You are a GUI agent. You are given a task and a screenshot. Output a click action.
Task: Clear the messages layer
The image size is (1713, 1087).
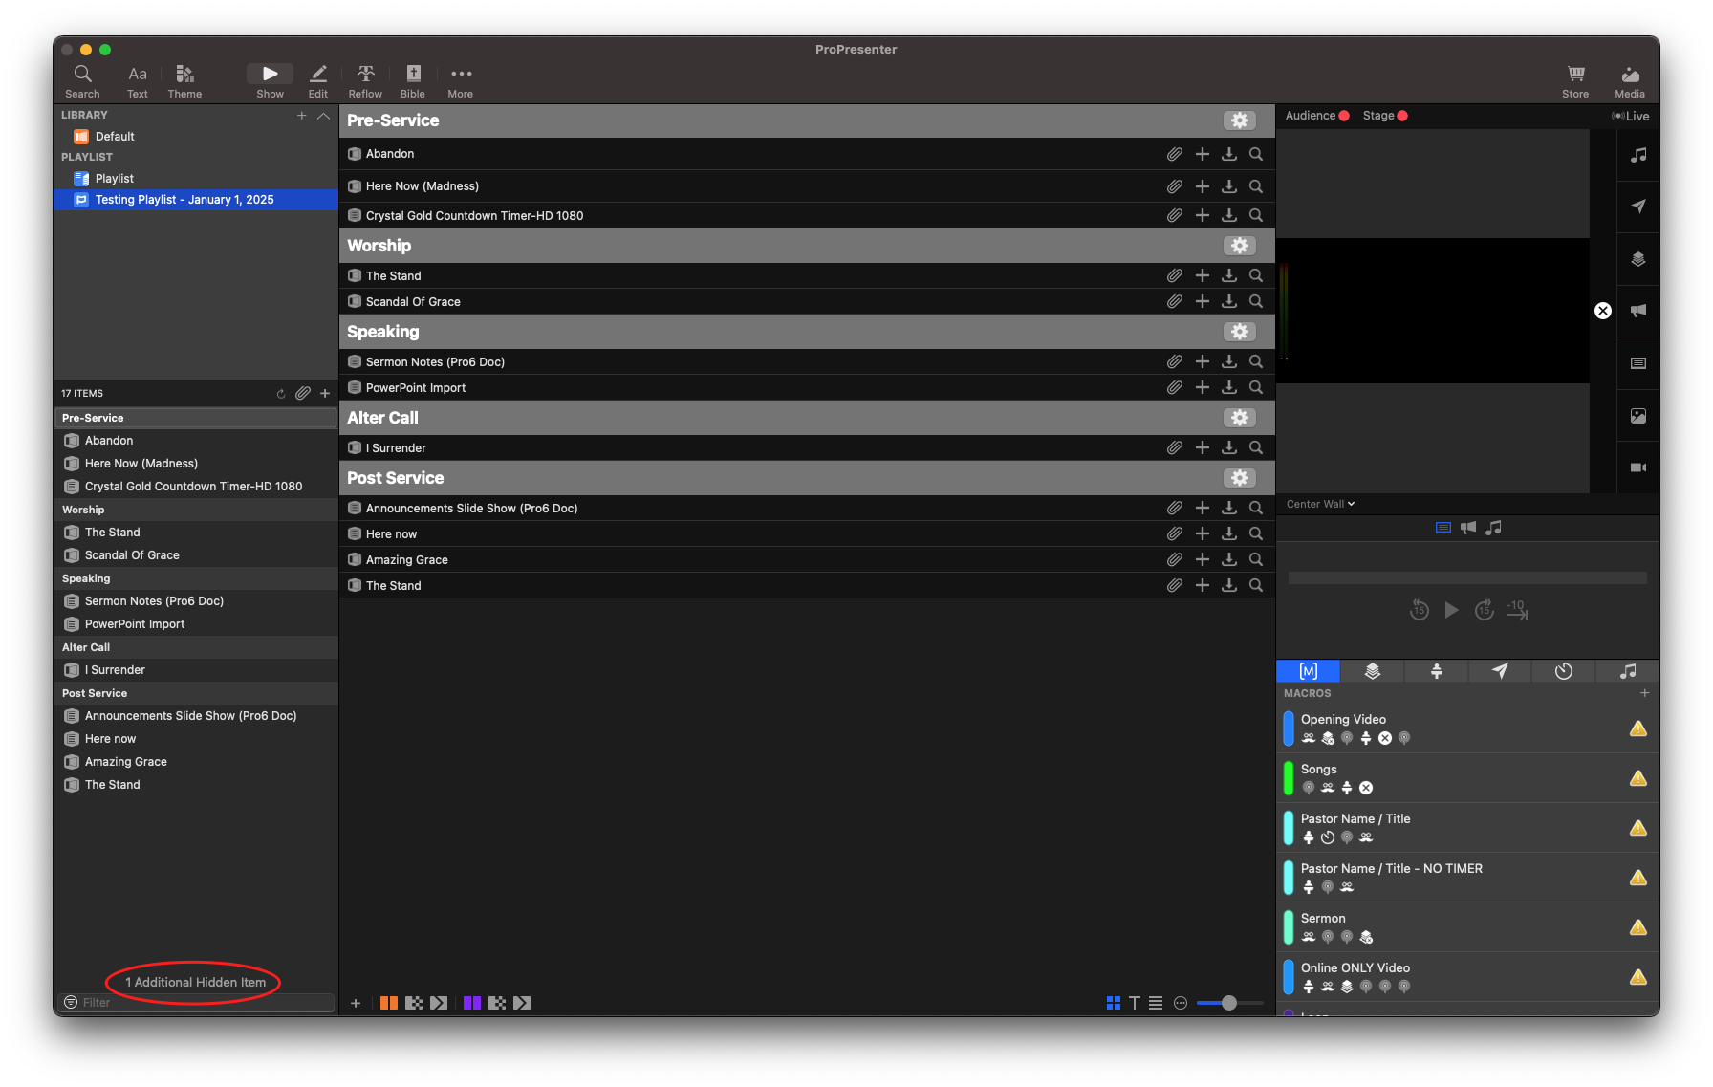(x=1638, y=207)
